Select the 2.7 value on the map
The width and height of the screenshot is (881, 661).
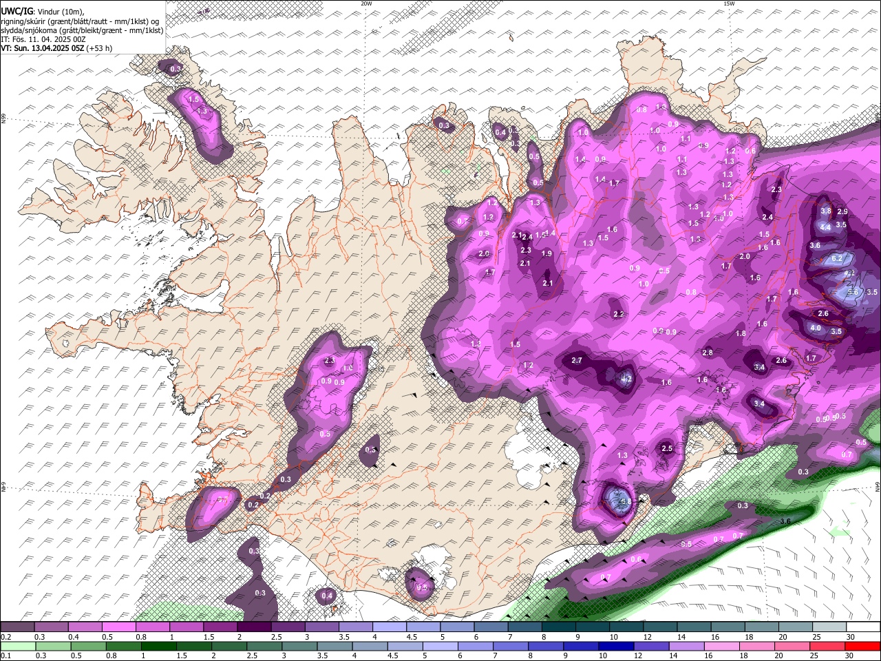click(577, 361)
